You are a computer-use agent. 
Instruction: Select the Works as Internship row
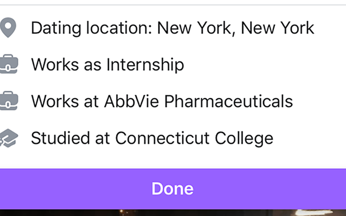tap(107, 64)
